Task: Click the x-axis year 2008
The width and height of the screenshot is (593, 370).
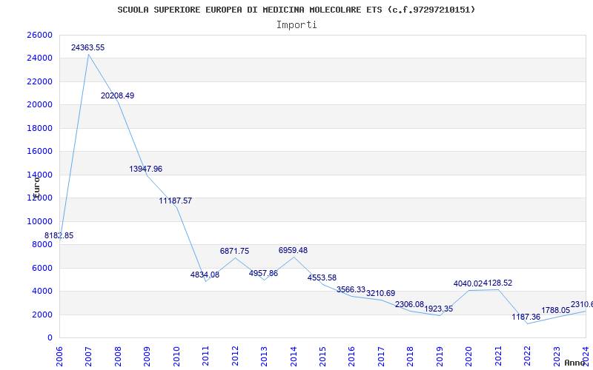Action: pyautogui.click(x=118, y=355)
